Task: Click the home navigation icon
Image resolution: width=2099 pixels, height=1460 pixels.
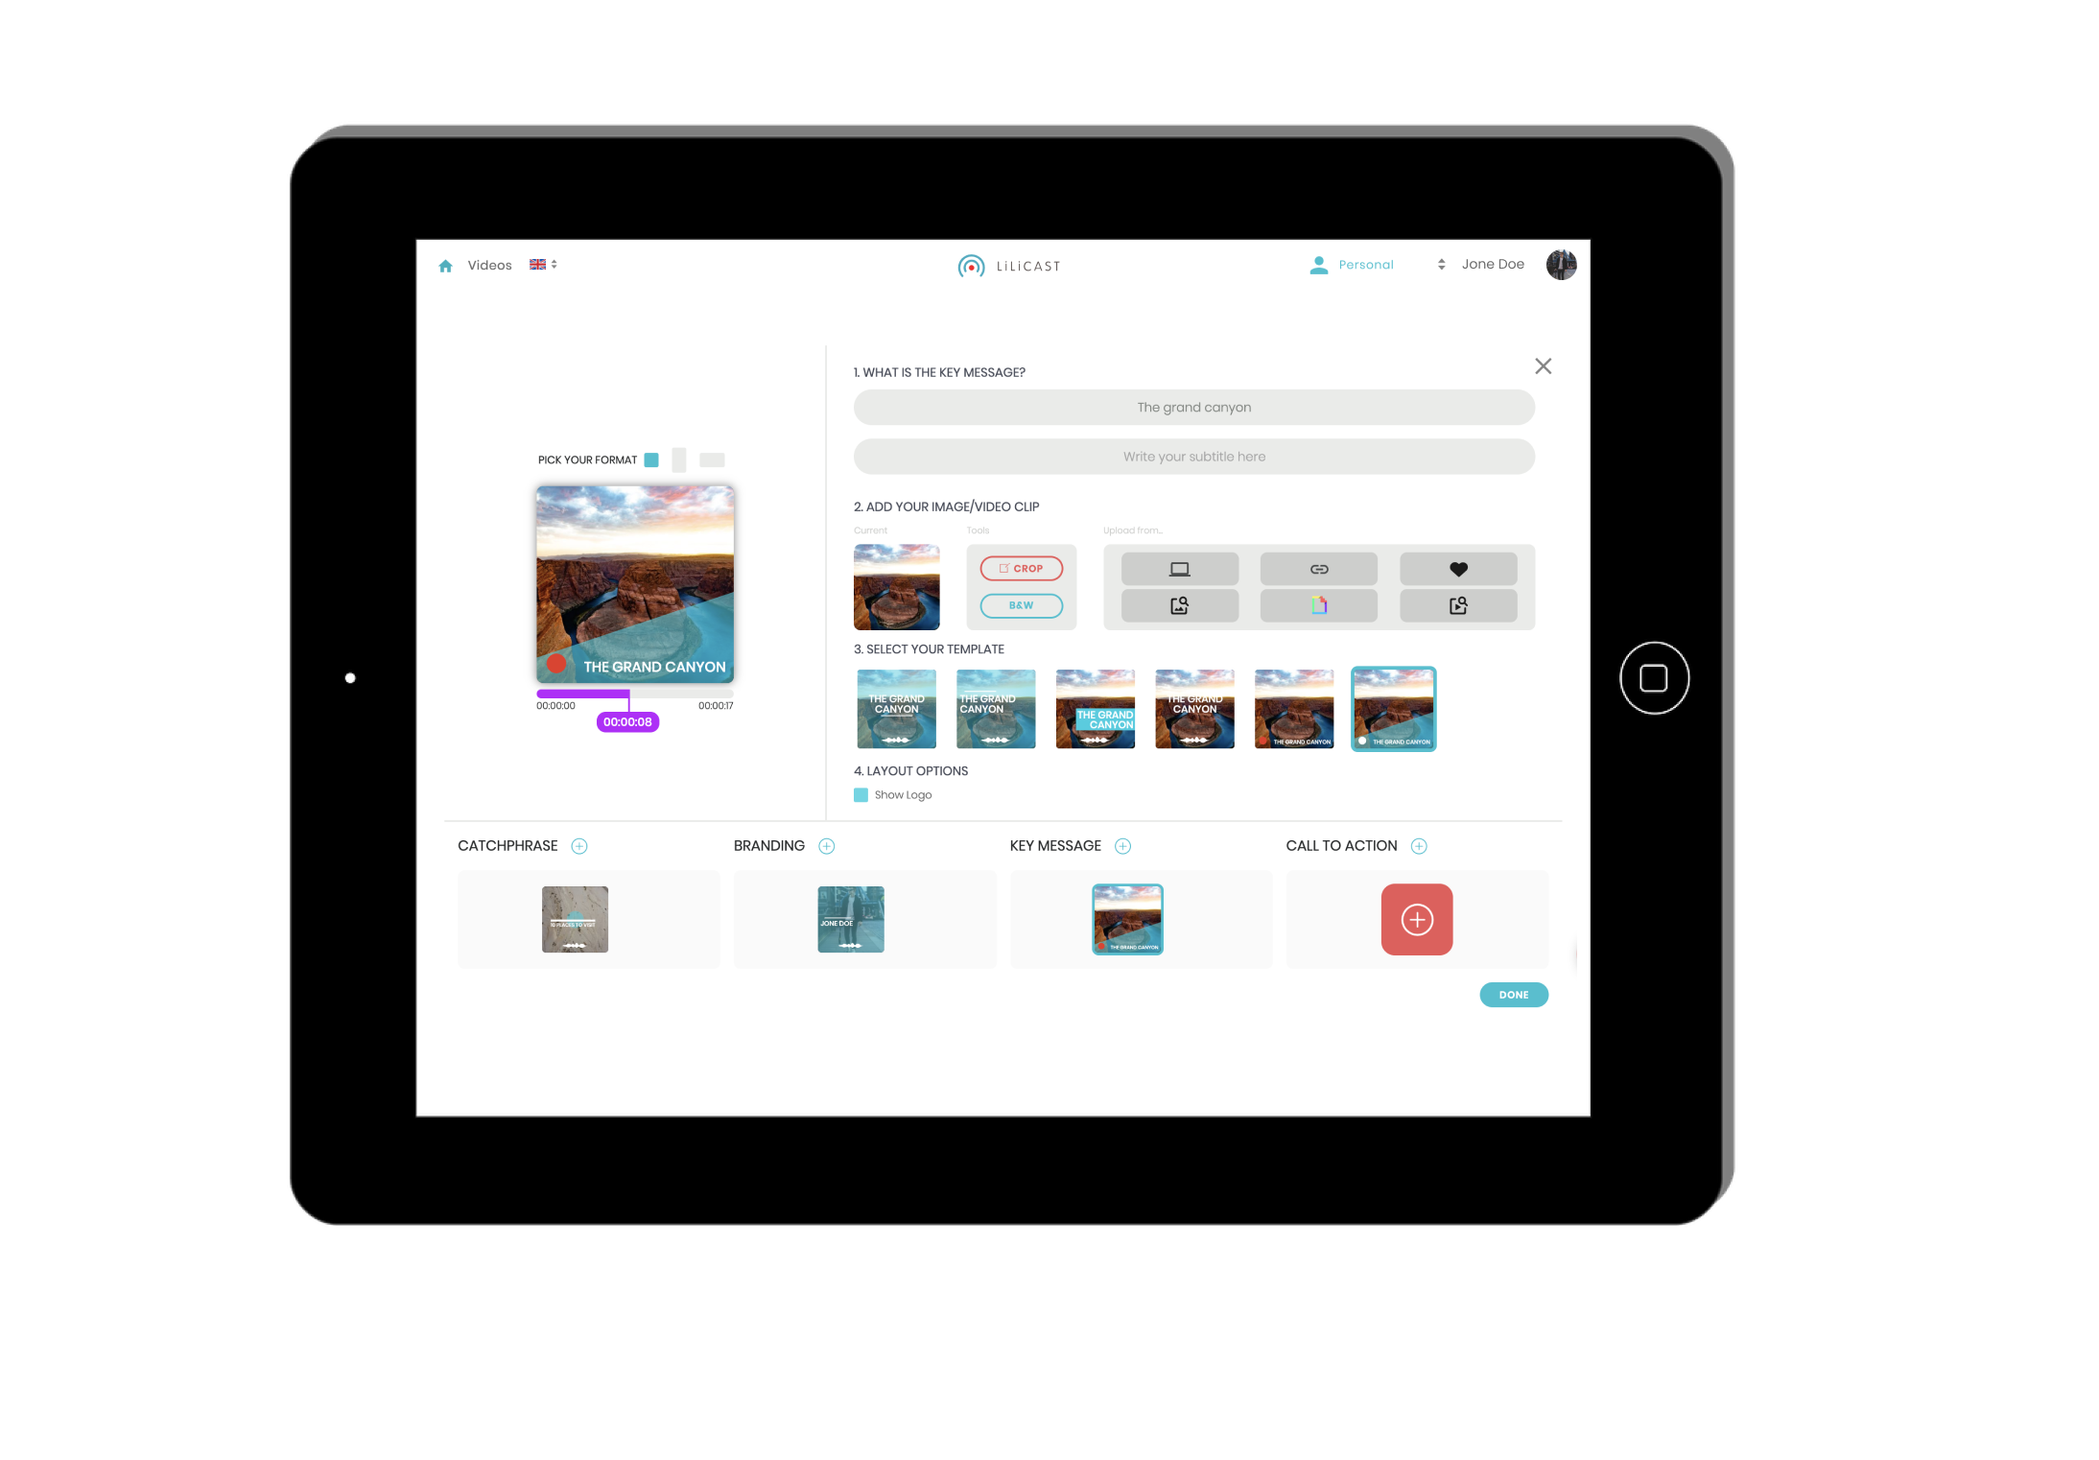Action: coord(445,263)
